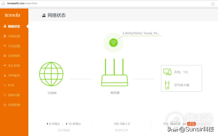
Task: Click the 家长控制 sidebar icon
Action: [5, 65]
